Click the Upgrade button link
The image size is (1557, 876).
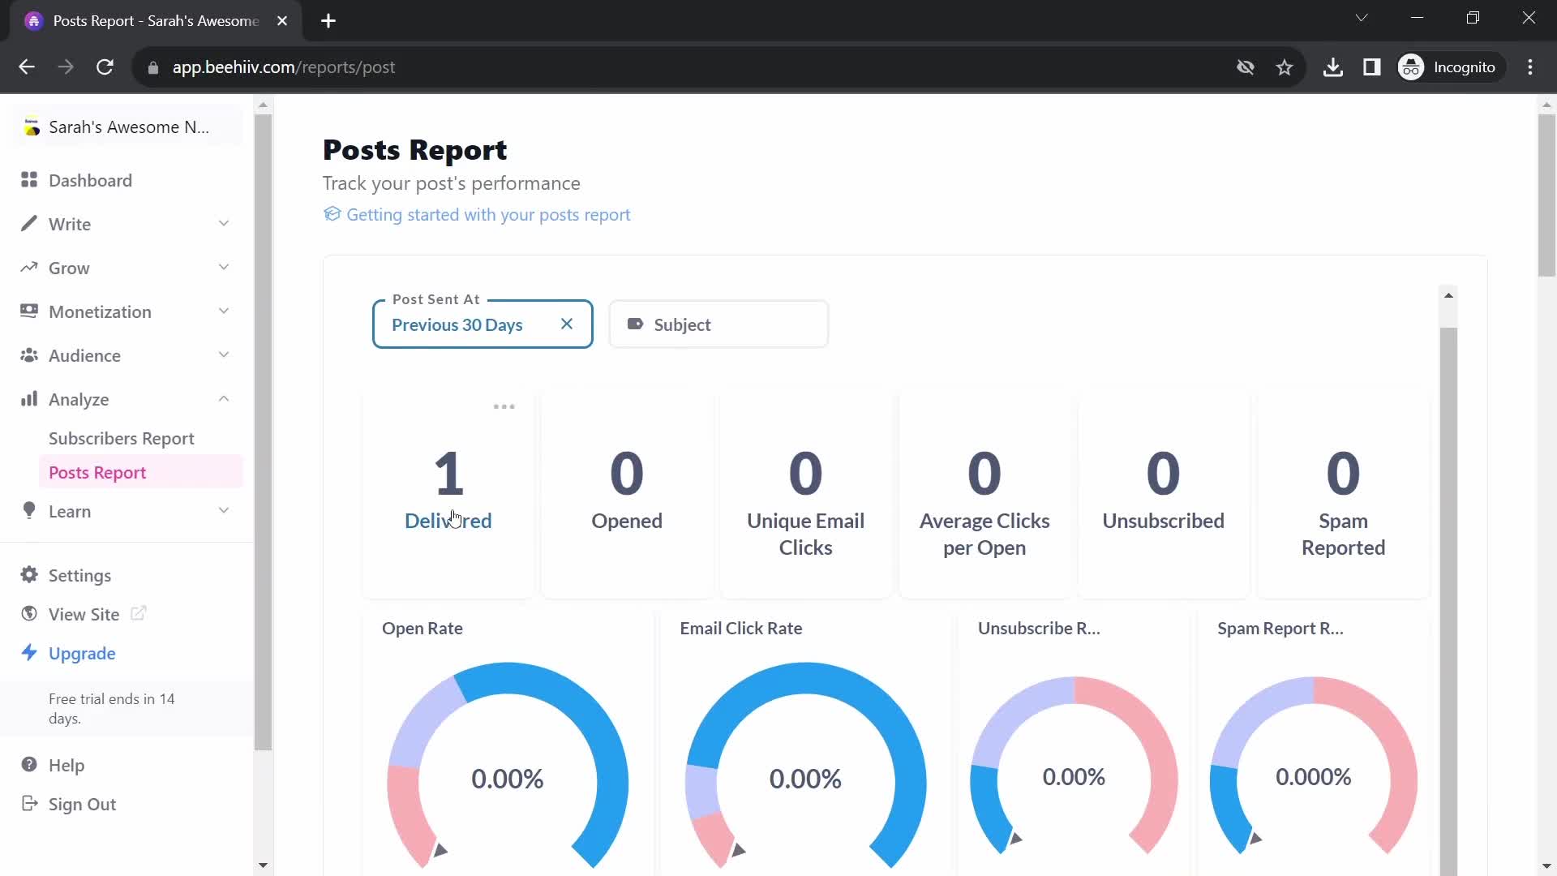[81, 654]
